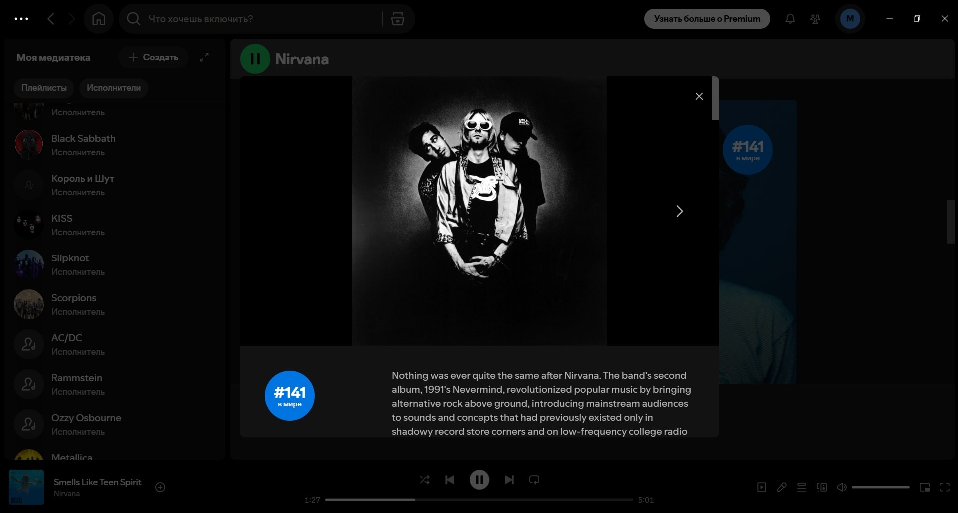Click the #141 в мире badge in overlay

290,396
